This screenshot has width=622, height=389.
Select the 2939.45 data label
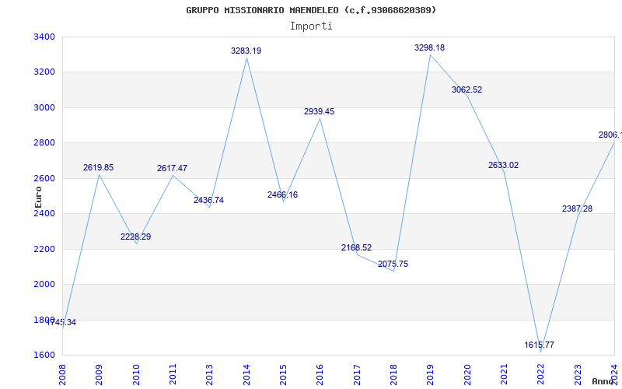pyautogui.click(x=319, y=111)
